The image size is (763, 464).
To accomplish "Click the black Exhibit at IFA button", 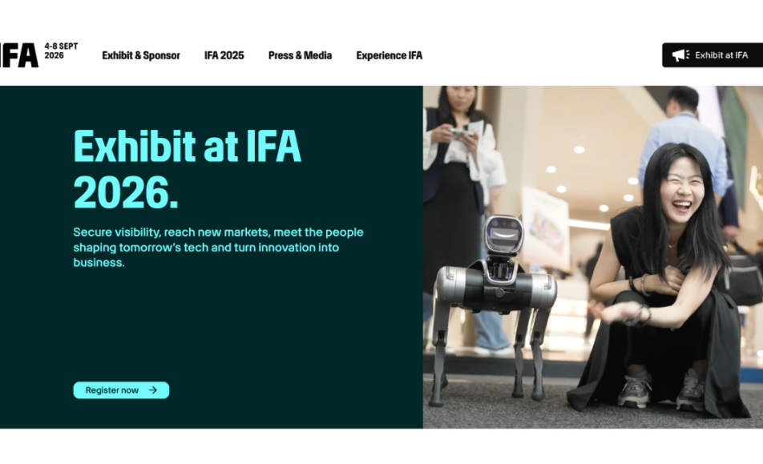I will [713, 55].
